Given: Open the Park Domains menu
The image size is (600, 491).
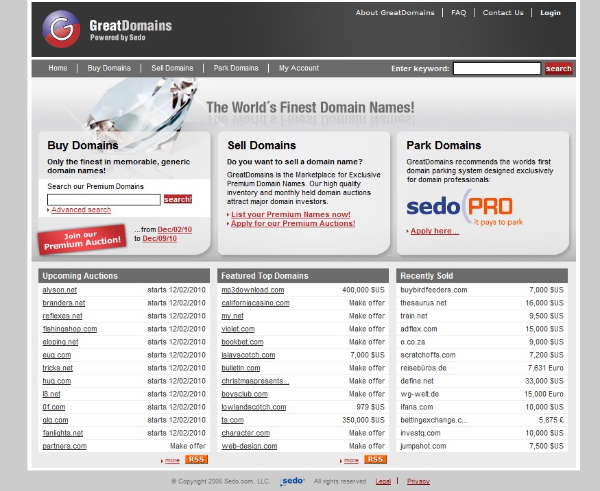Looking at the screenshot, I should (x=236, y=68).
